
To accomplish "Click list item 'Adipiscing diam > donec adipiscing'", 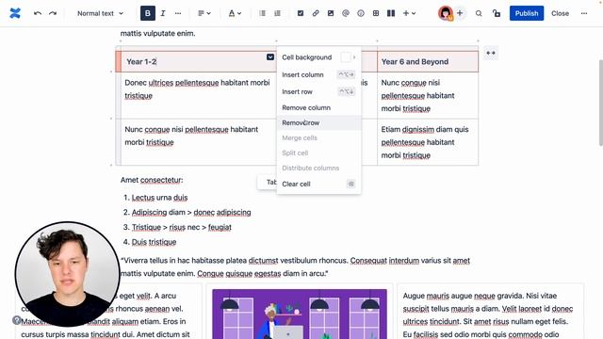I will [x=191, y=212].
